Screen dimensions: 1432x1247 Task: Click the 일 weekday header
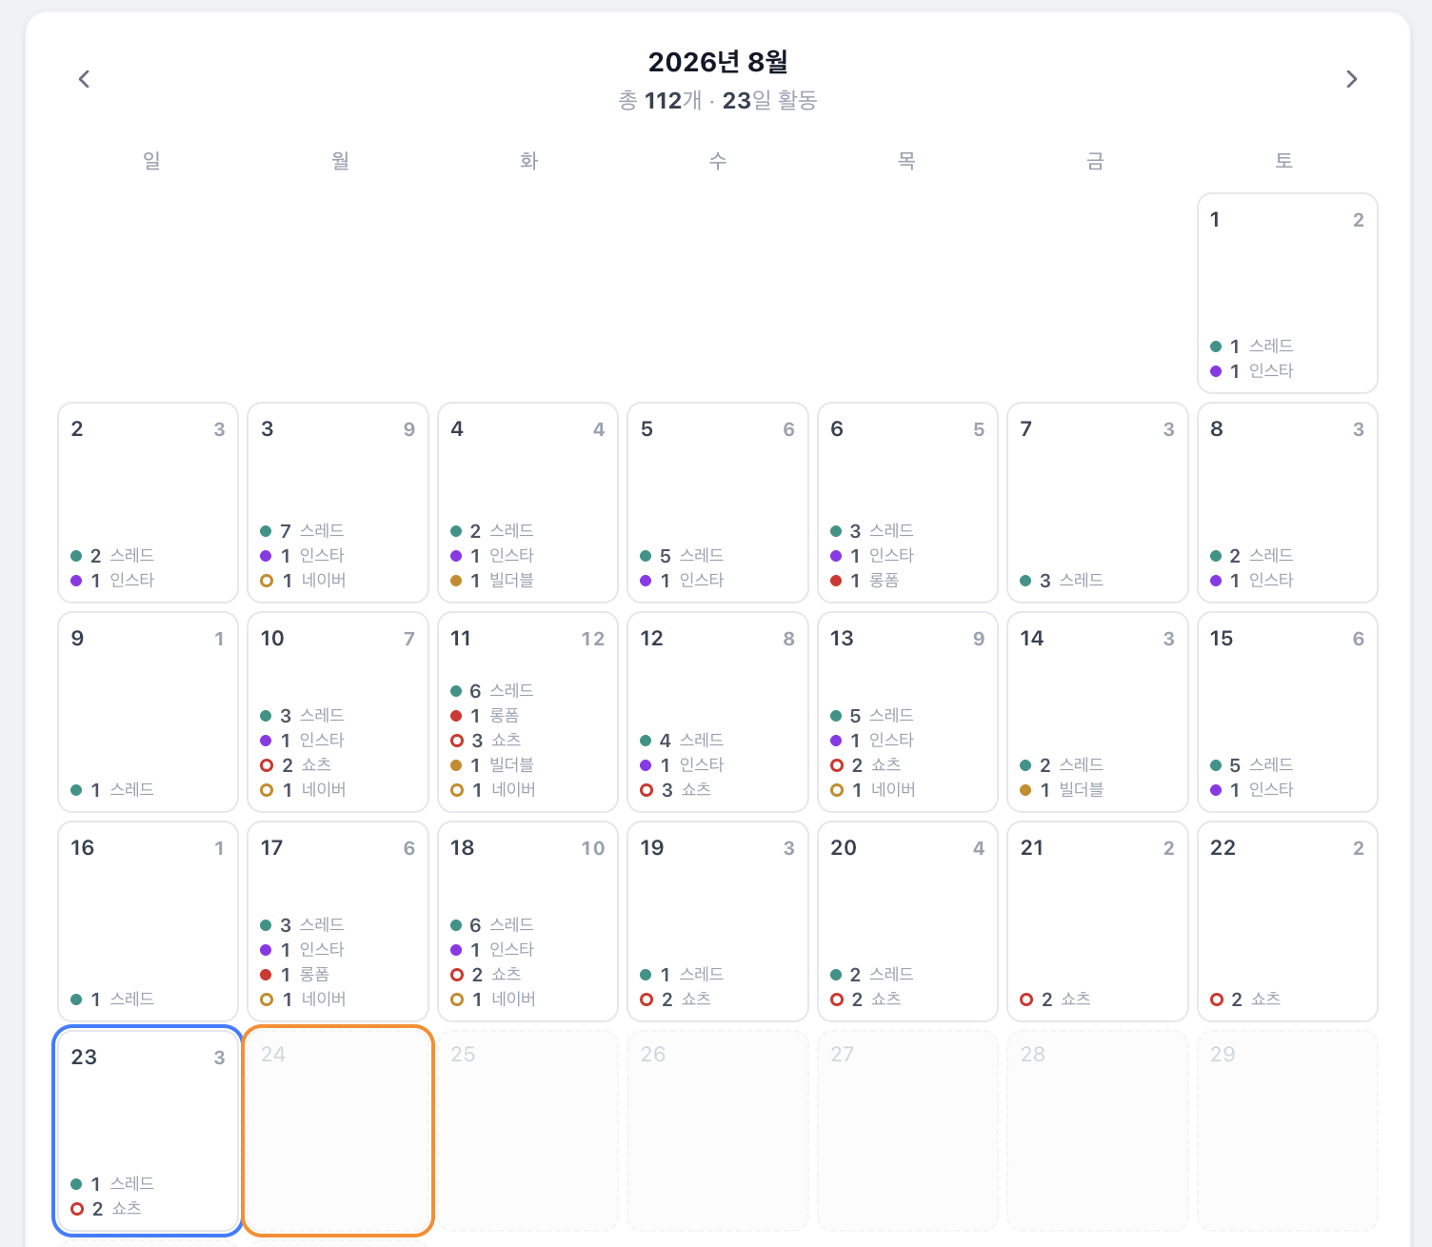[151, 161]
